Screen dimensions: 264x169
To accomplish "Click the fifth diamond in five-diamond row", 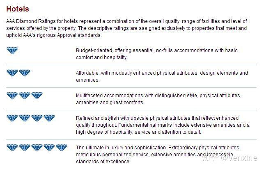I will pyautogui.click(x=62, y=147).
